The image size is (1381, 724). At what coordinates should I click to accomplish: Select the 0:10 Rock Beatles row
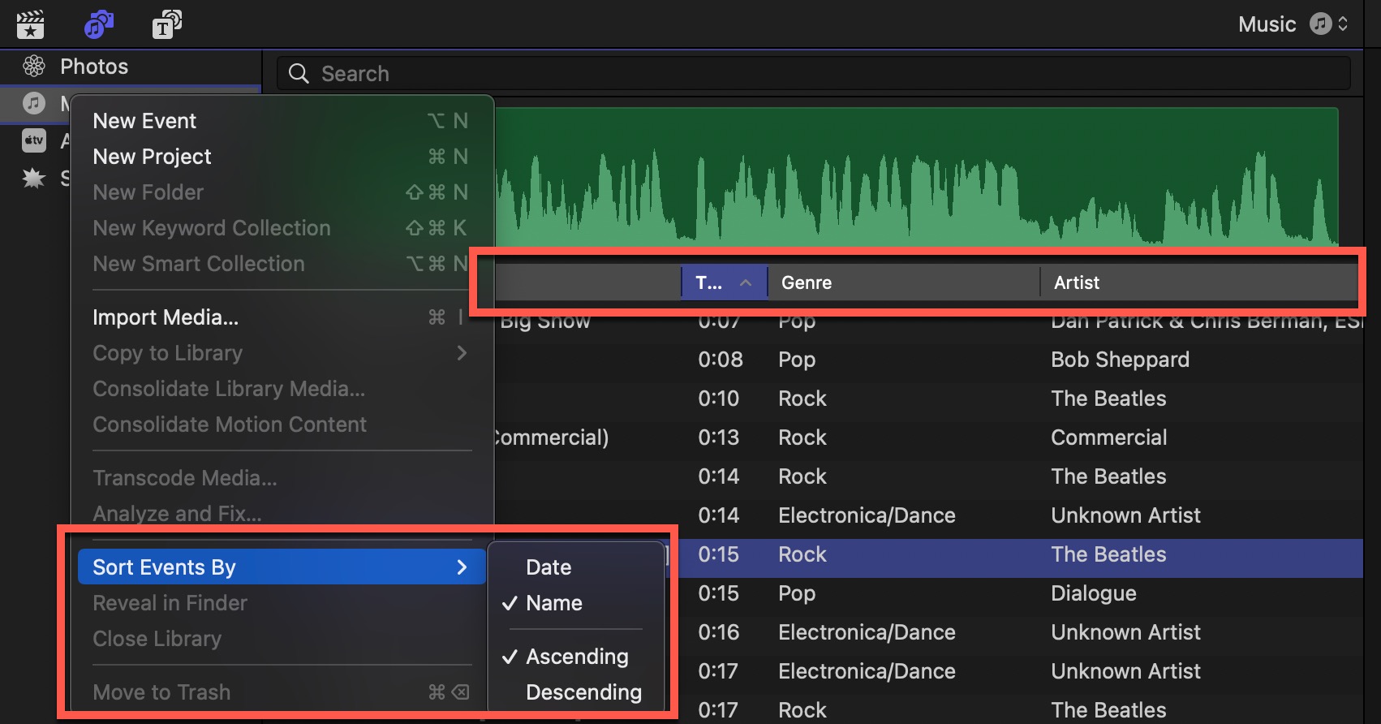(929, 399)
